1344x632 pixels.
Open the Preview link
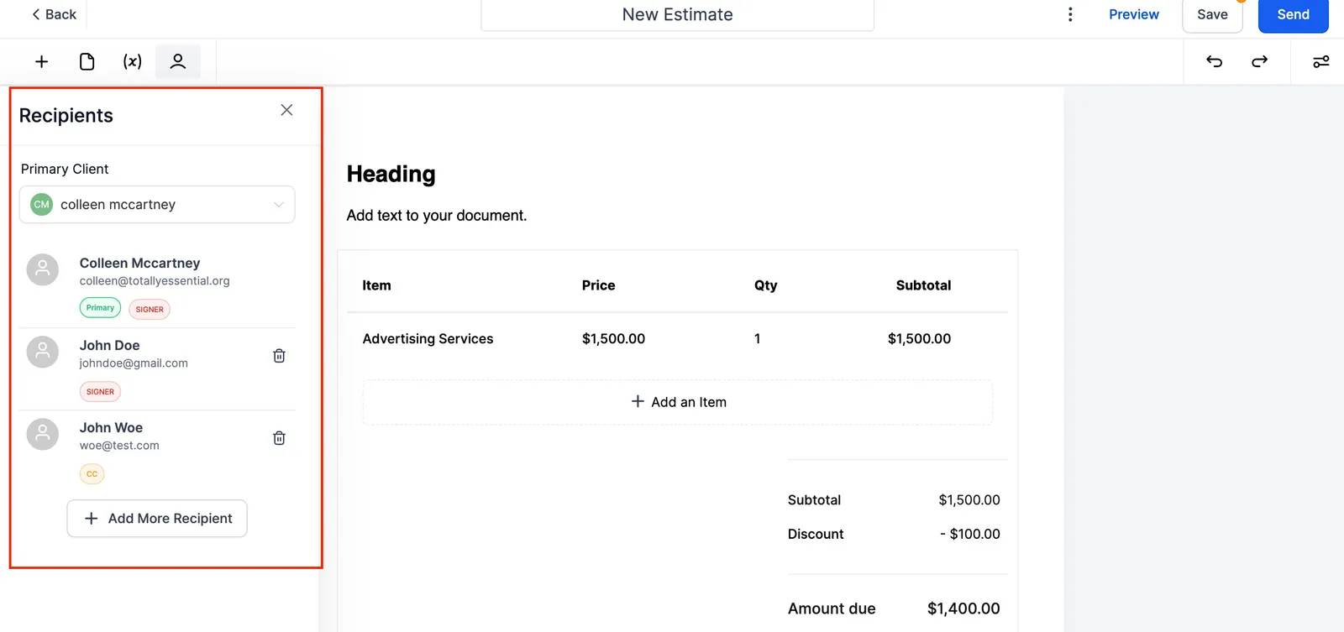(1133, 14)
